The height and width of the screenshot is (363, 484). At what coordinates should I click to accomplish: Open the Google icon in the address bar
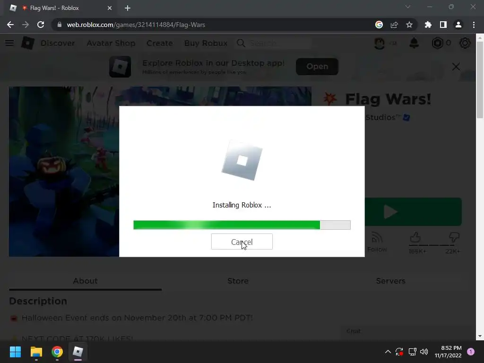pos(379,25)
